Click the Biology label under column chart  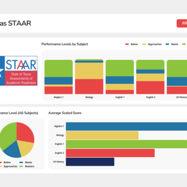(x=89, y=97)
